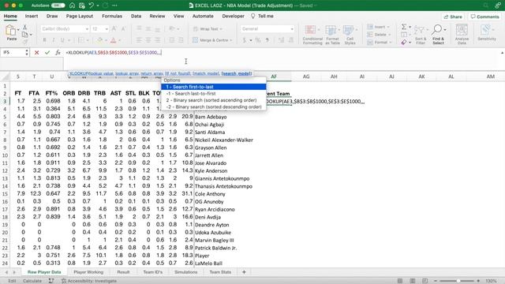The width and height of the screenshot is (505, 284).
Task: Click Merge & Centre button
Action: coord(212,40)
